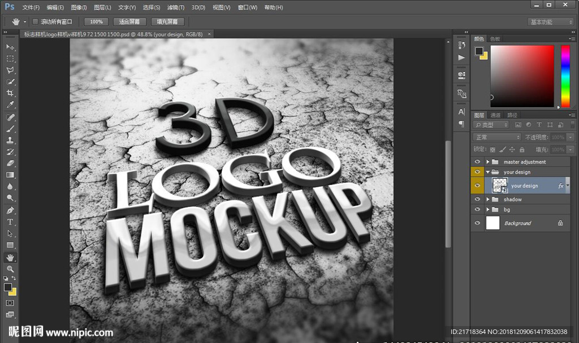Image resolution: width=579 pixels, height=343 pixels.
Task: Select the Horizontal Type tool
Action: 10,222
